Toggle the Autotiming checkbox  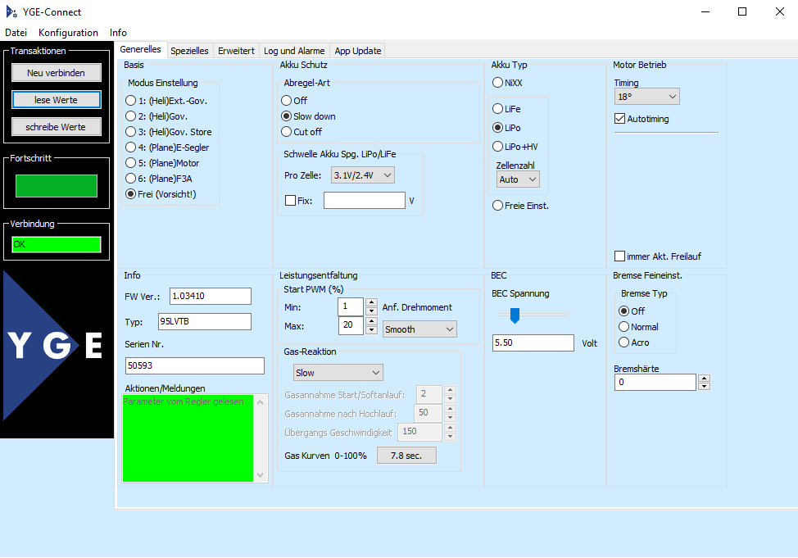(642, 119)
